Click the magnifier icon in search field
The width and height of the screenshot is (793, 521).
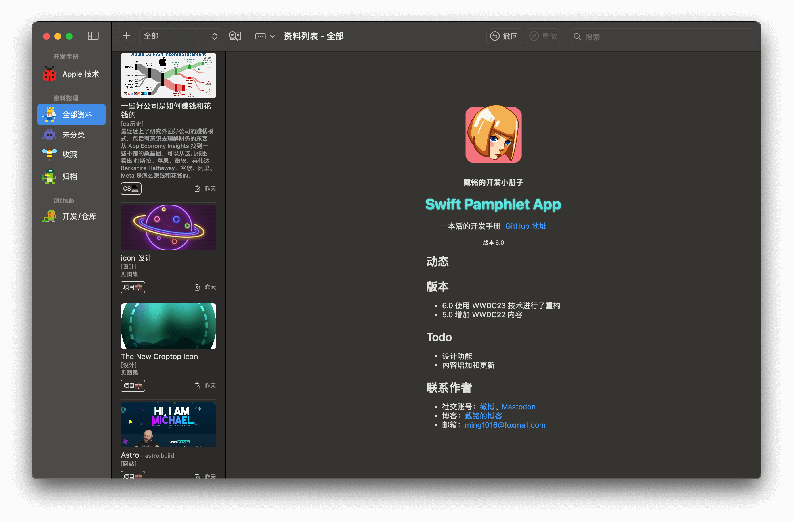tap(577, 36)
